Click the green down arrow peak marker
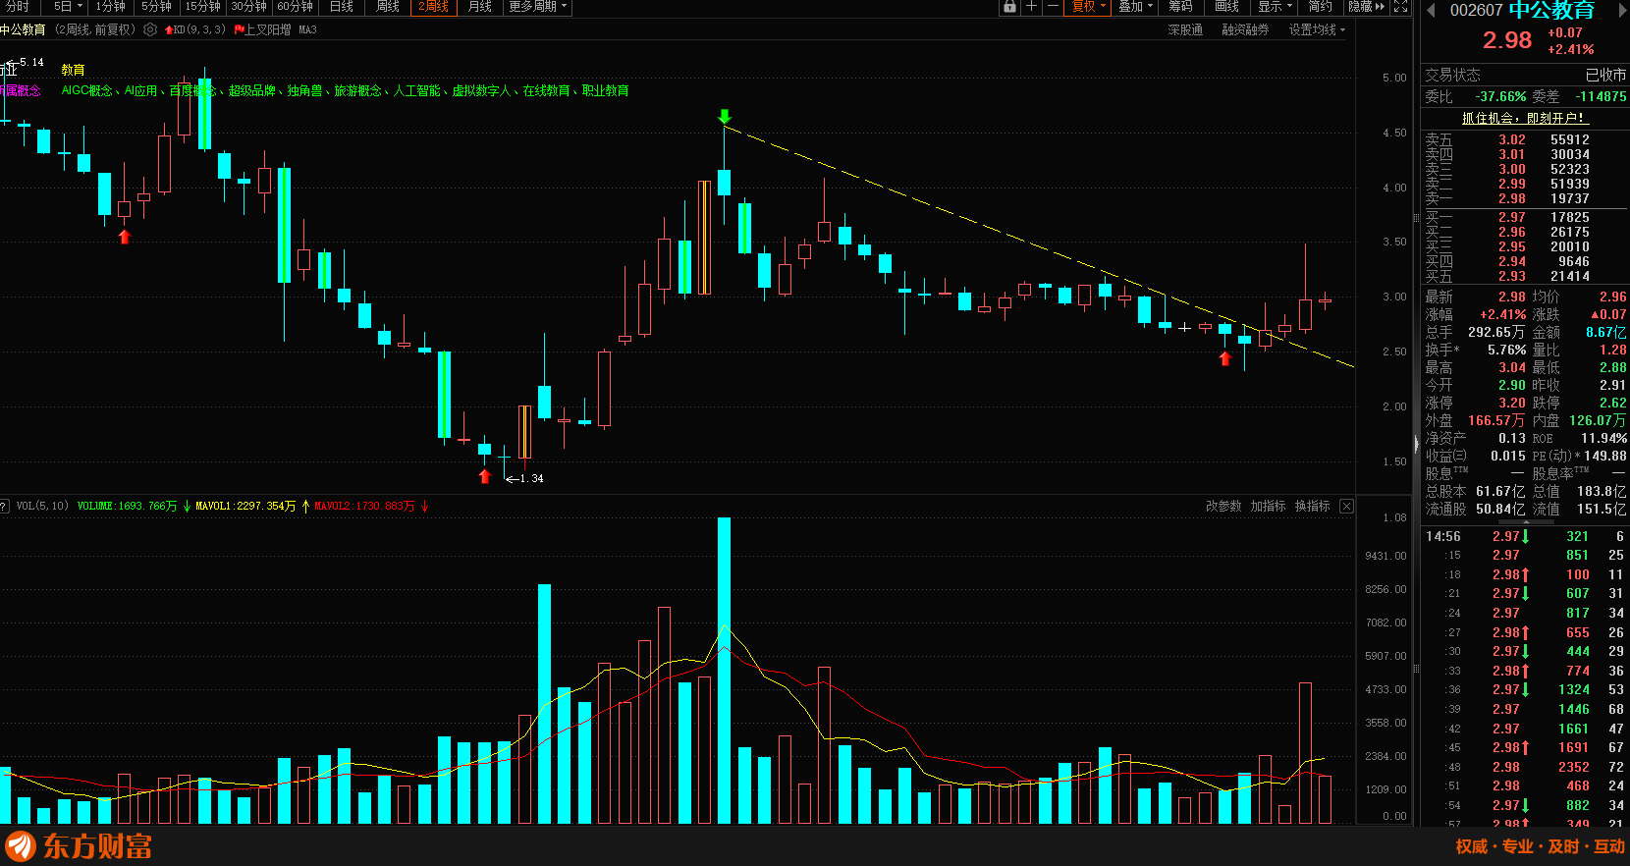 pos(725,117)
